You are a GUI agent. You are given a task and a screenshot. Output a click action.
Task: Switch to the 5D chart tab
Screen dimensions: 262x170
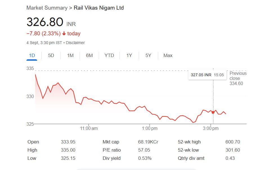[x=51, y=55]
